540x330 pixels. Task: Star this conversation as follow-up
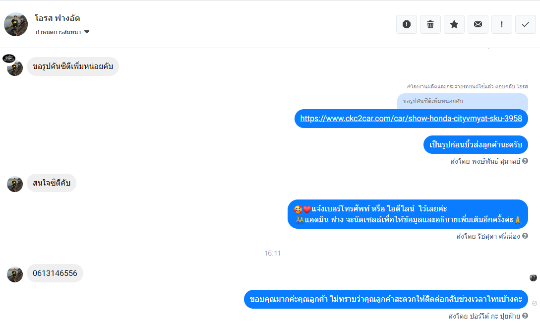coord(454,24)
